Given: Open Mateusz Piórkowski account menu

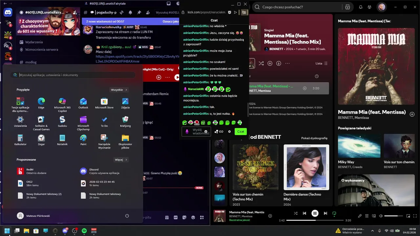Looking at the screenshot, I should [x=33, y=216].
